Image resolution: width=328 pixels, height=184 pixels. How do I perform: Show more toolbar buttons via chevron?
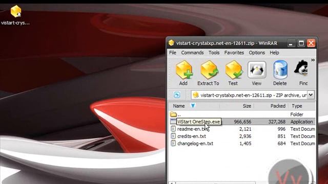[x=313, y=60]
